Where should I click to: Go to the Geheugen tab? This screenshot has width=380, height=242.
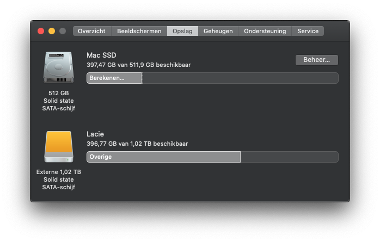[x=218, y=31]
